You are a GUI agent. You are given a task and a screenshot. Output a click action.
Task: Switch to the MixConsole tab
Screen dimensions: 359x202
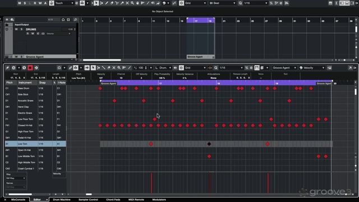coord(18,200)
